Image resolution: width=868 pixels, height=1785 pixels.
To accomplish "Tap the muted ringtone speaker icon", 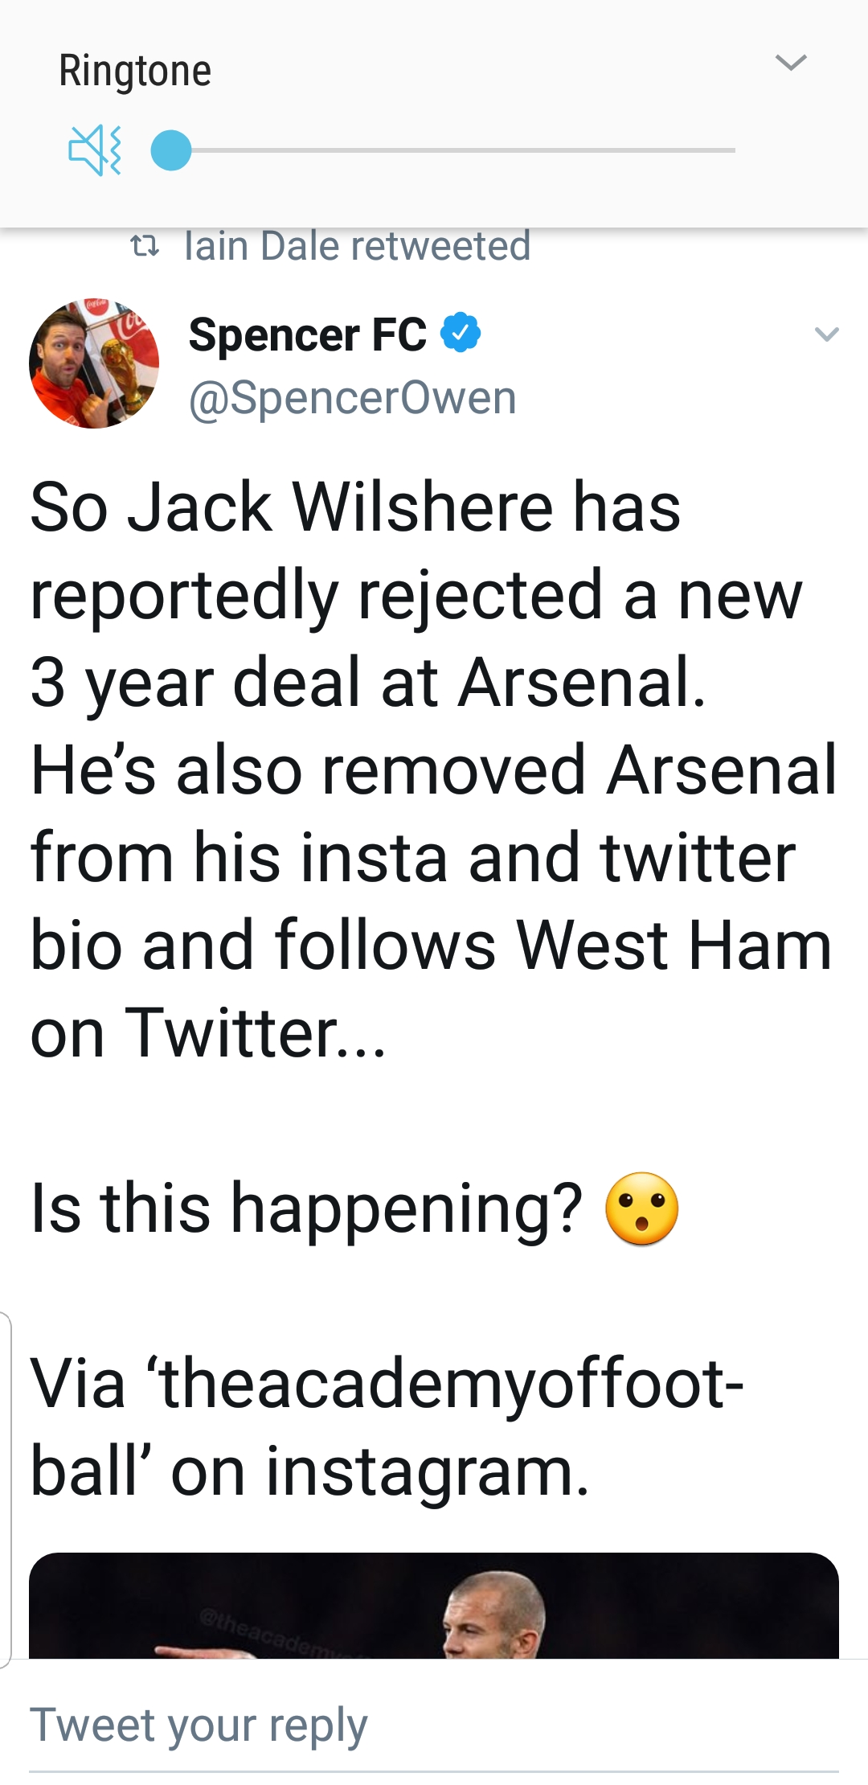I will 95,150.
